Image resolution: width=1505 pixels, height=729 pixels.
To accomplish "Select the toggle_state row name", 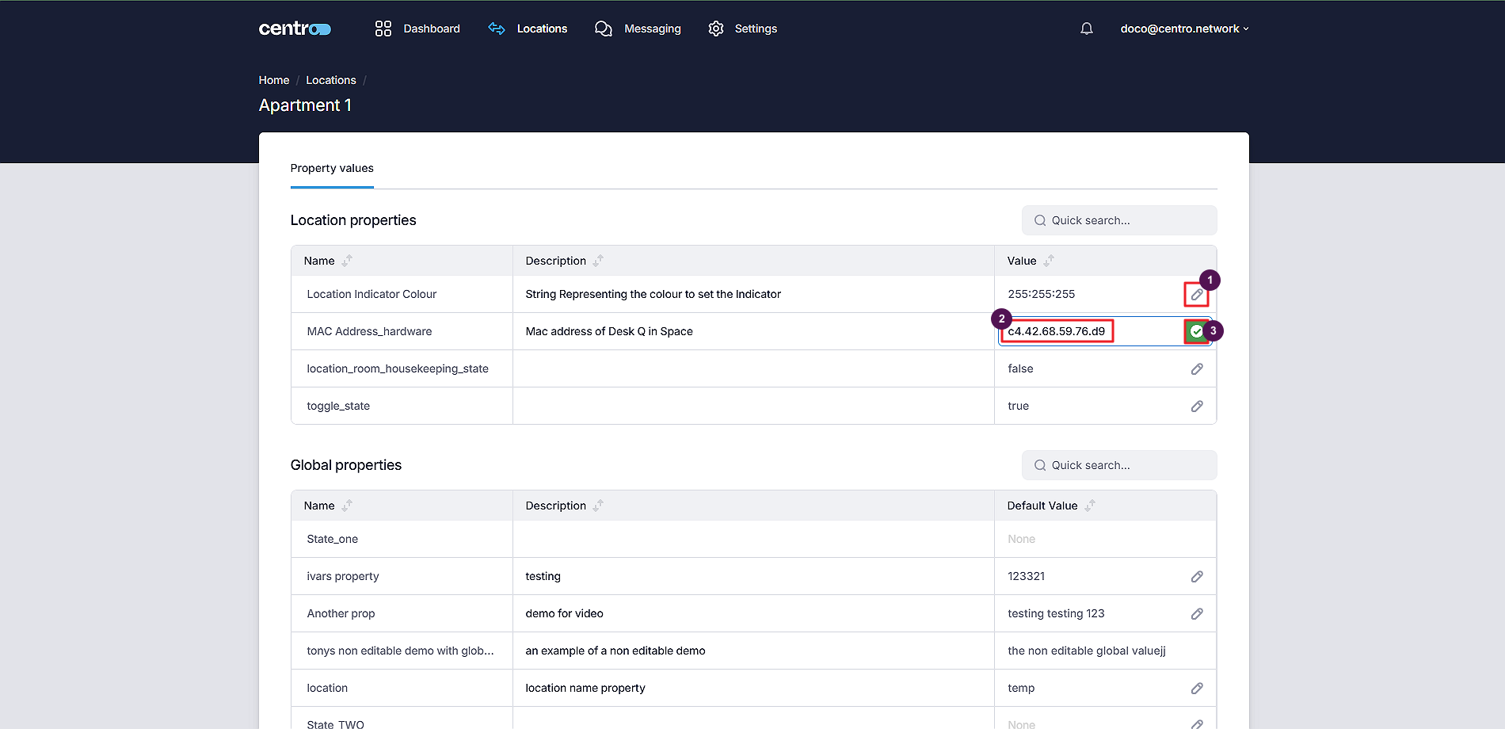I will pyautogui.click(x=338, y=406).
